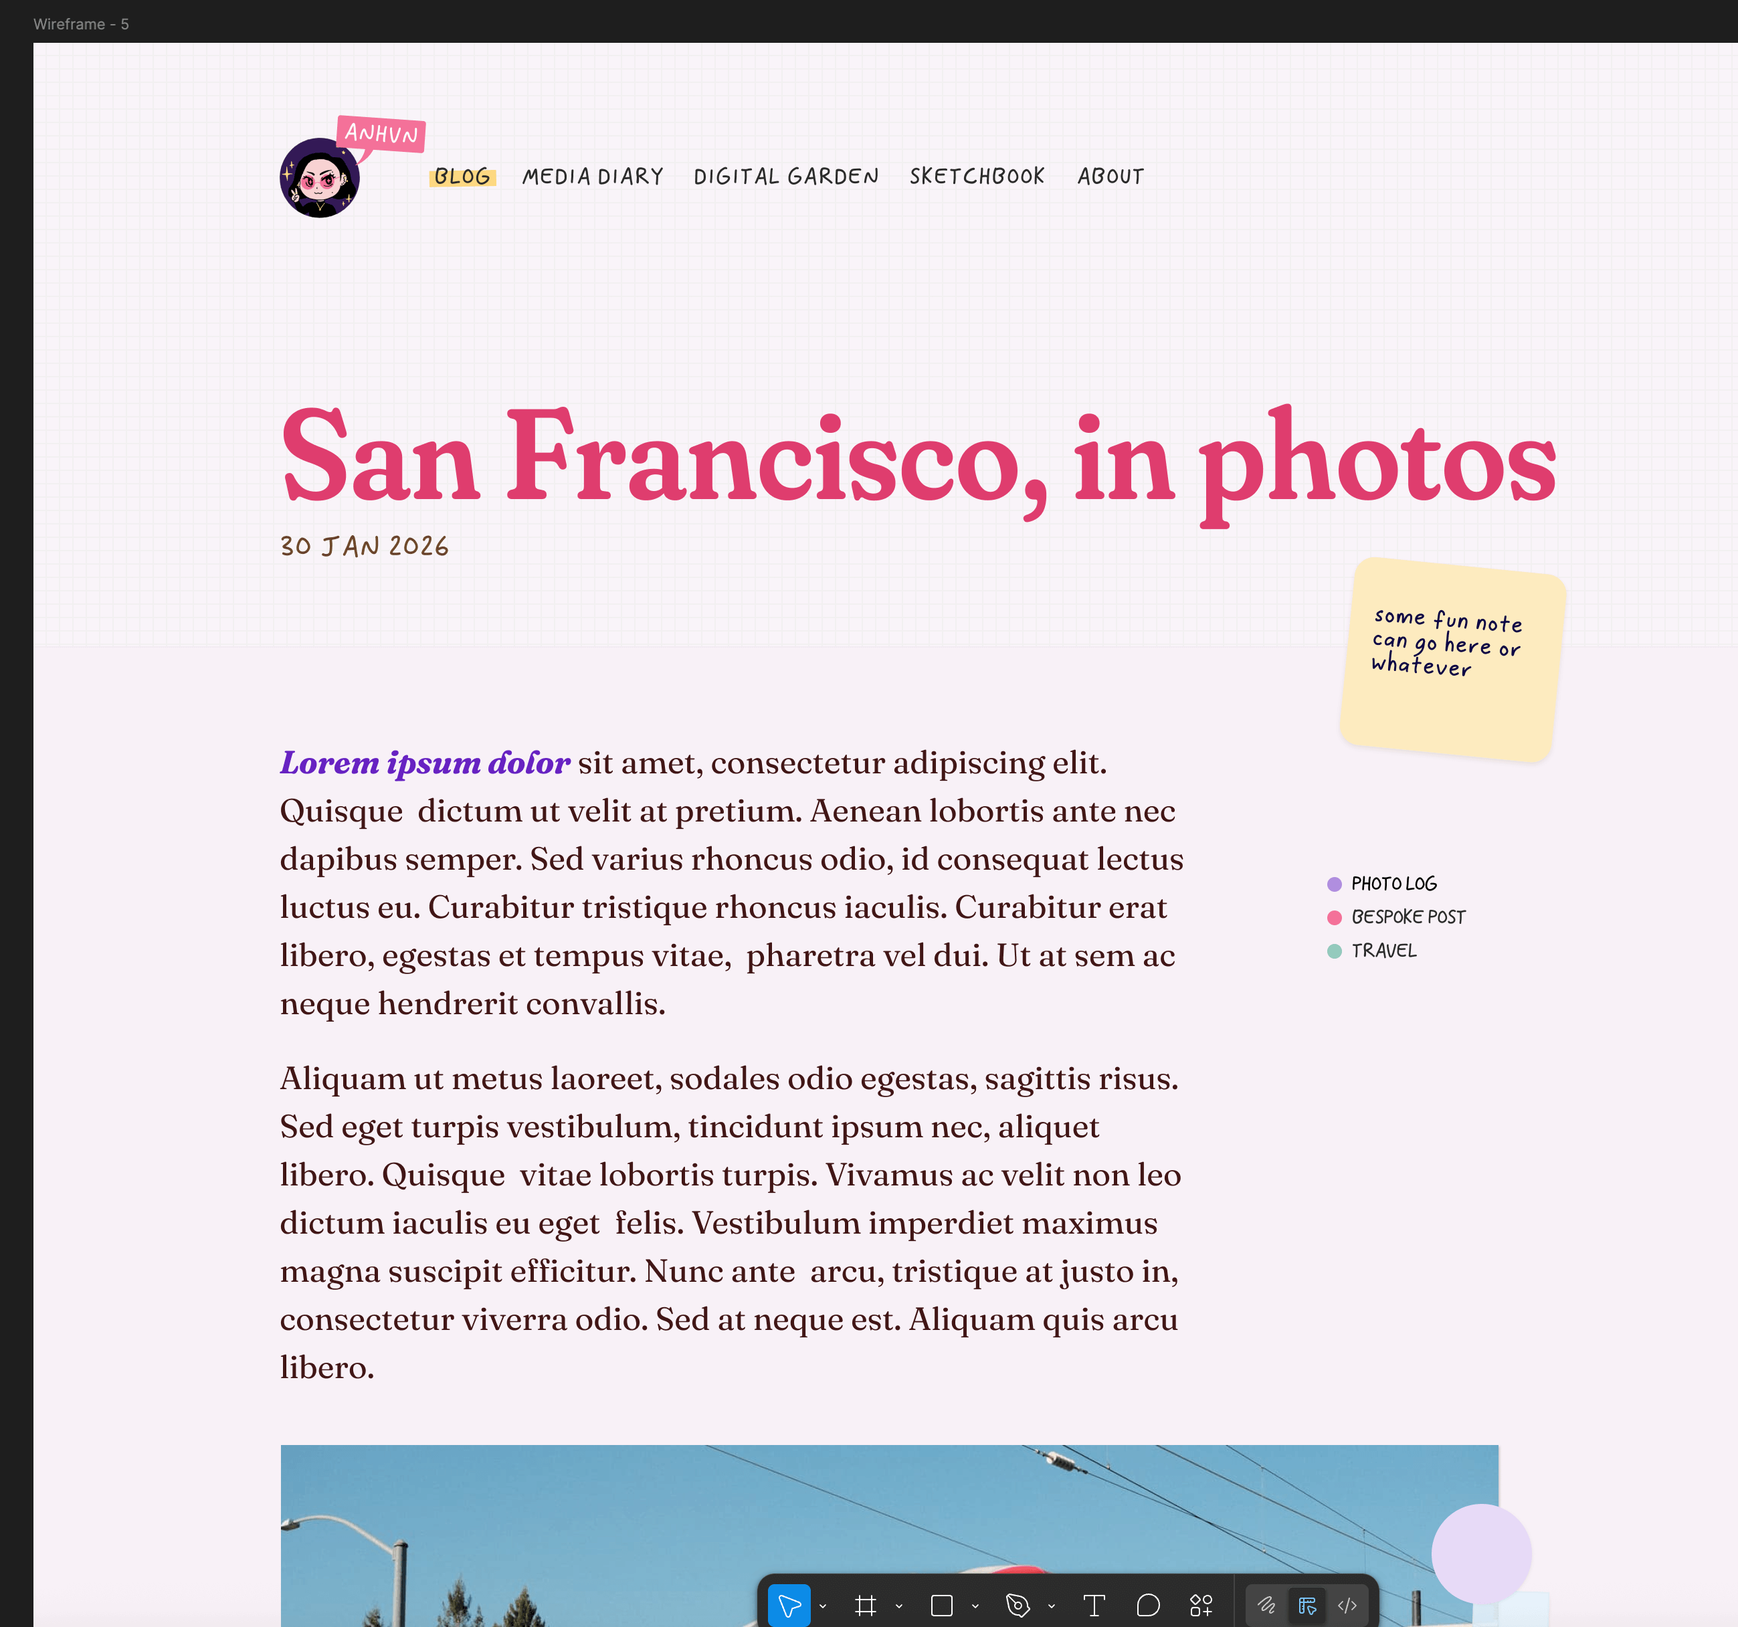Open the SKETCHBOOK navigation tab
1738x1627 pixels.
pos(977,176)
